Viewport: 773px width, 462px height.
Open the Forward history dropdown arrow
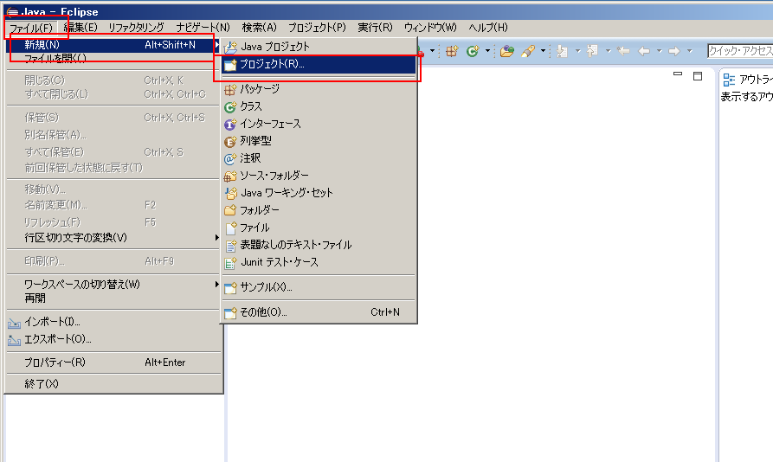pyautogui.click(x=689, y=51)
